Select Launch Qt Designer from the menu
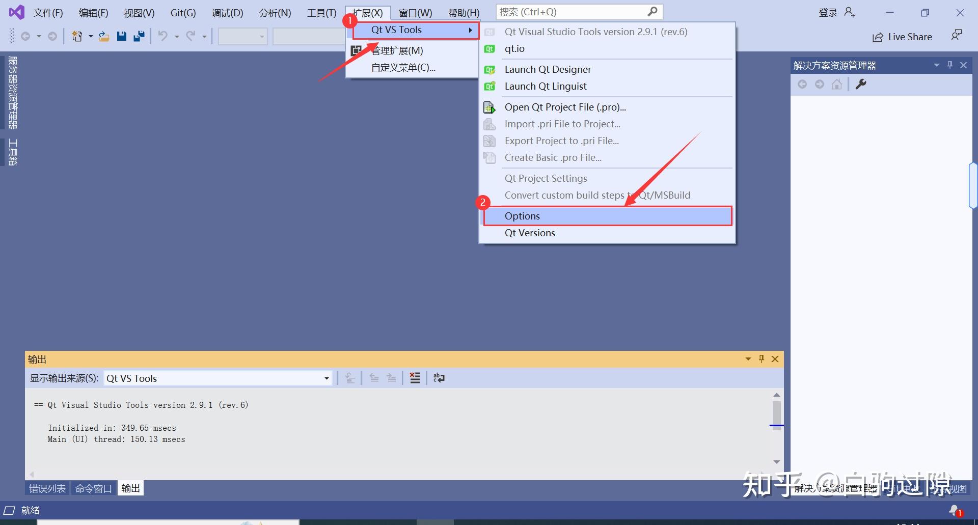978x525 pixels. pyautogui.click(x=547, y=69)
